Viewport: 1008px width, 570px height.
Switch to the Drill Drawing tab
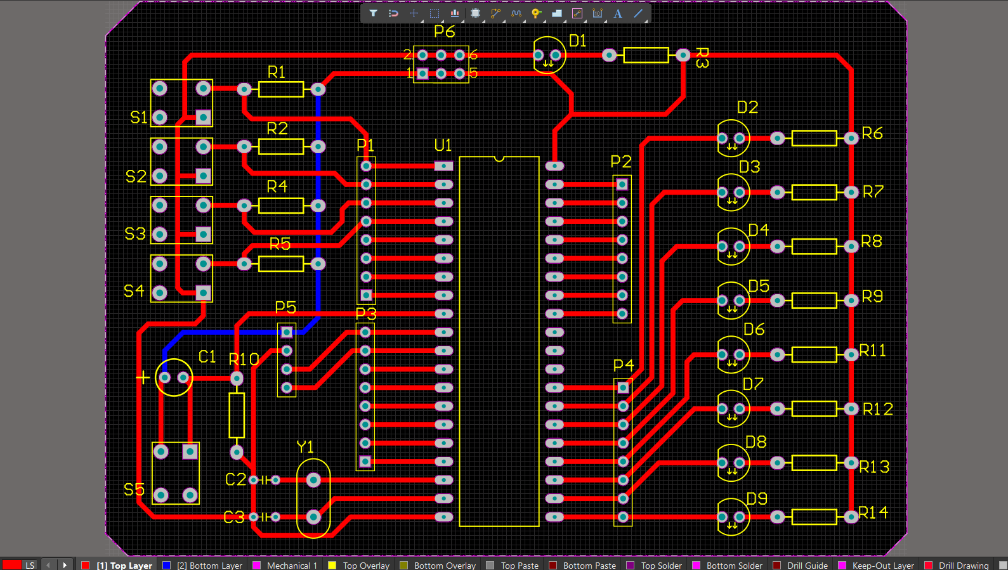(x=964, y=566)
